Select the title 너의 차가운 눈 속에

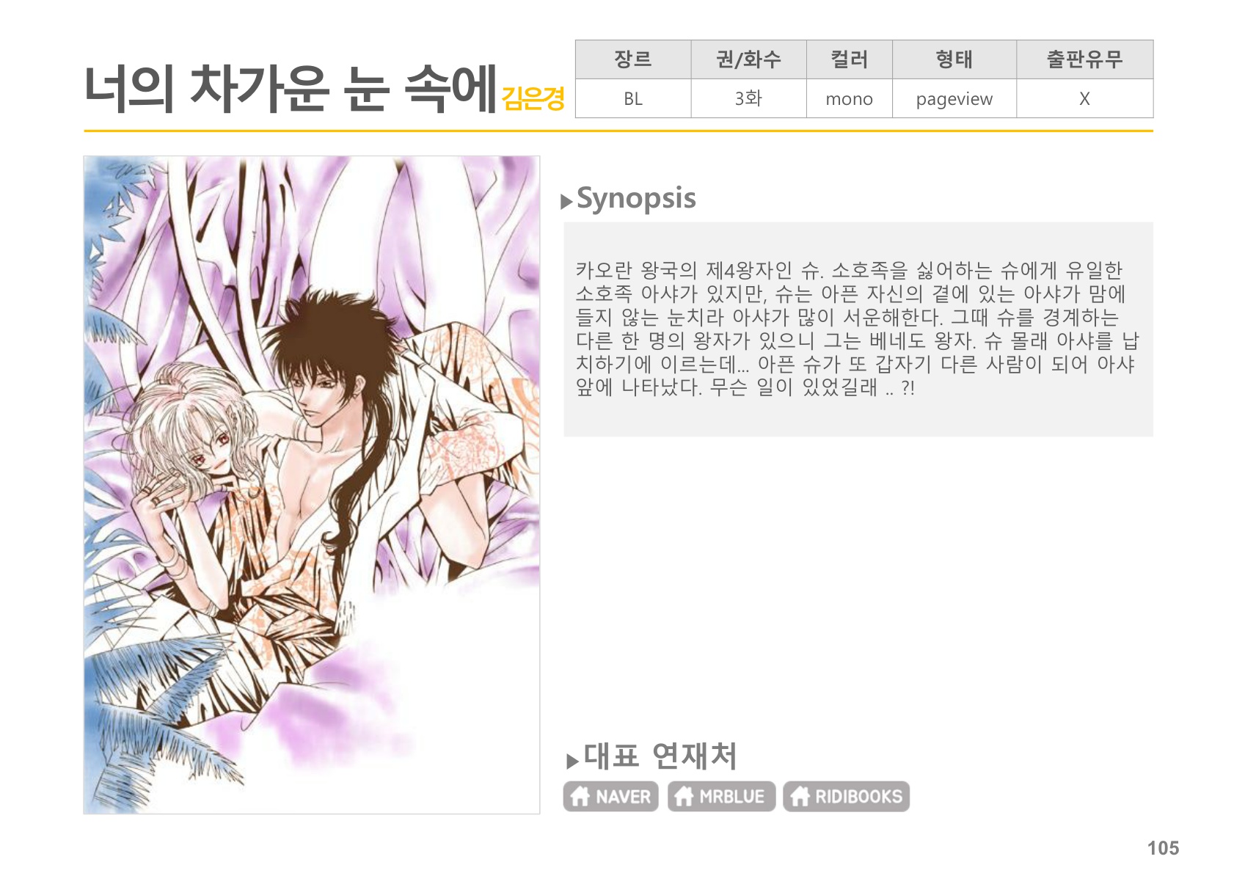[x=291, y=89]
